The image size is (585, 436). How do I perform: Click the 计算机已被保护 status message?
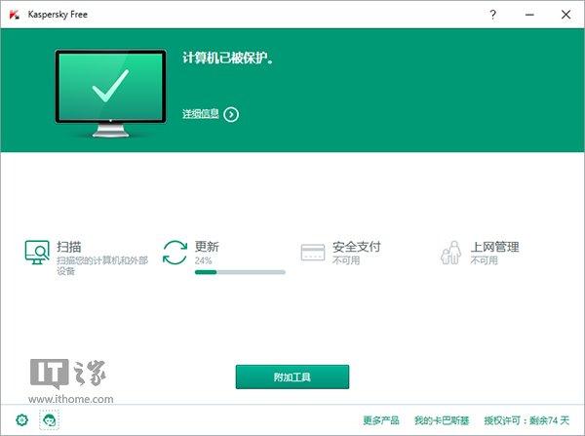[227, 58]
